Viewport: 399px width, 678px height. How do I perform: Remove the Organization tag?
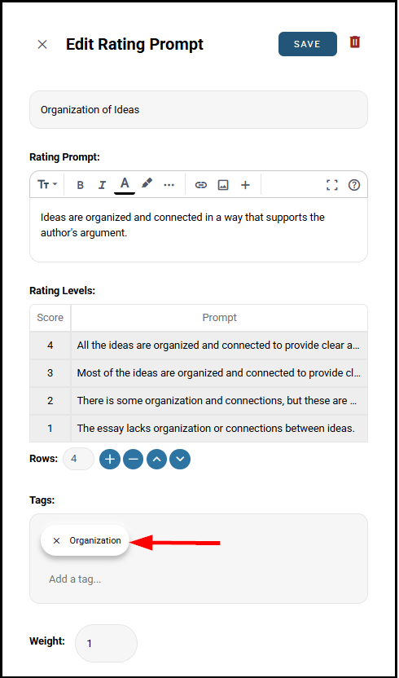(x=56, y=540)
